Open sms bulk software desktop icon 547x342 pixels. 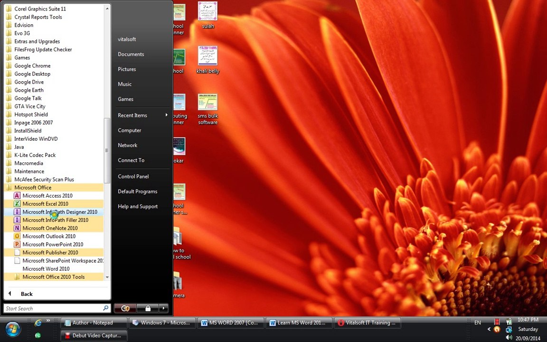click(208, 109)
